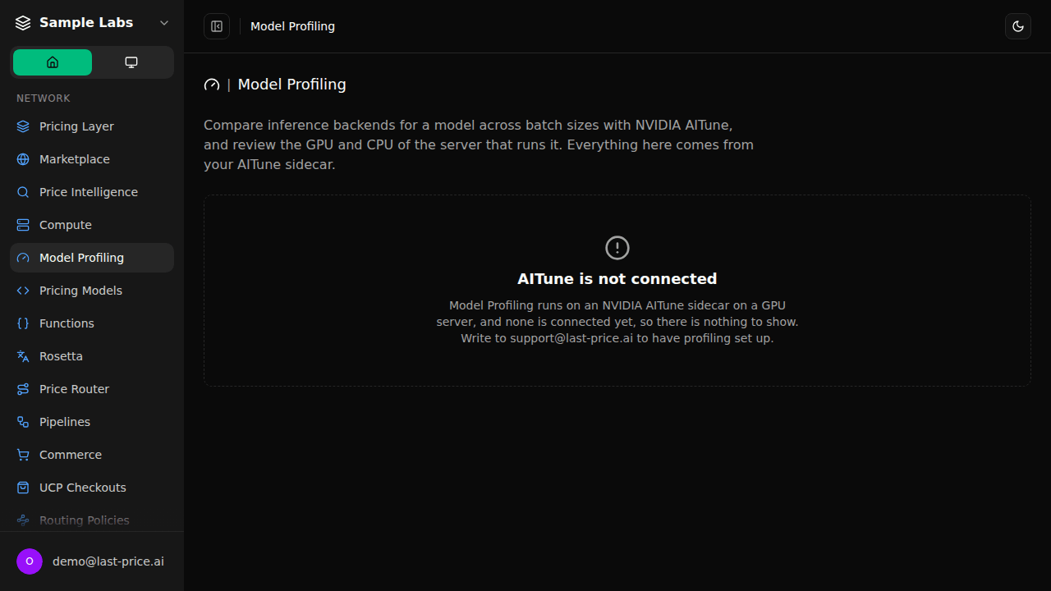Viewport: 1051px width, 591px height.
Task: Open the Pricing Layer page
Action: pos(92,126)
